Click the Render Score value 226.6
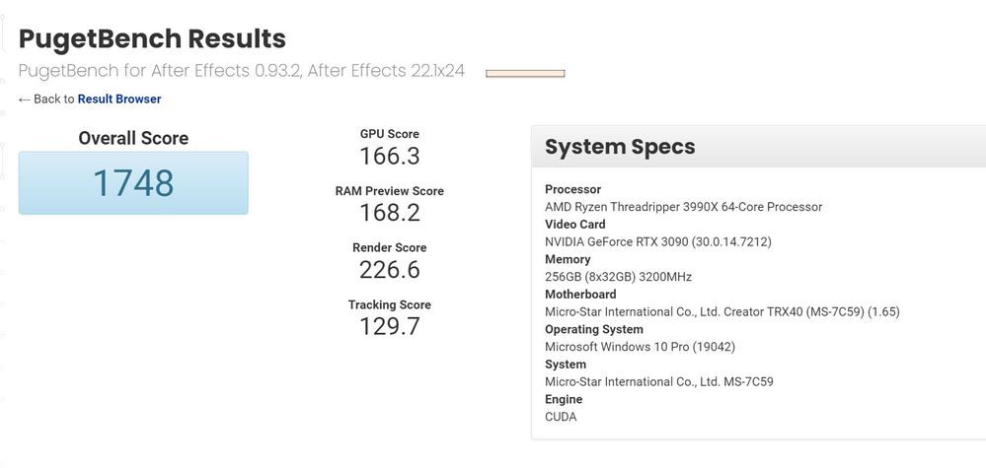The height and width of the screenshot is (468, 986). click(x=390, y=269)
